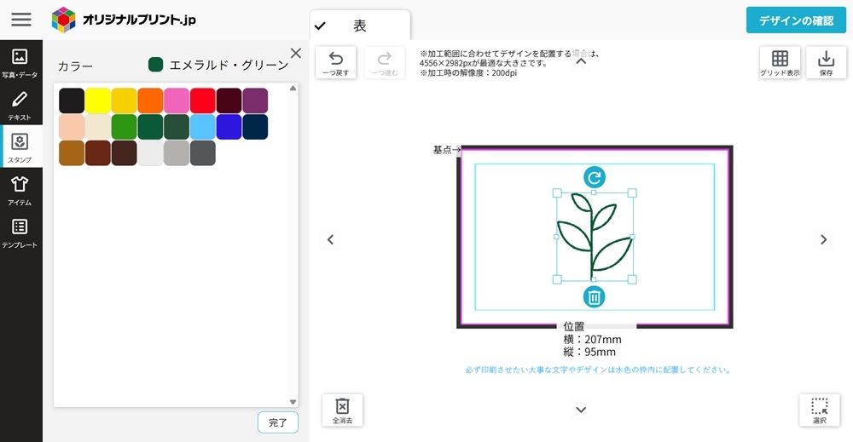Select the テキスト tool
Screen dimensions: 853x442
(x=20, y=104)
